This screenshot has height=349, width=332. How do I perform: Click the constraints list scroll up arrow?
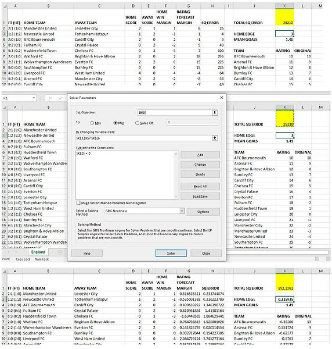click(176, 154)
